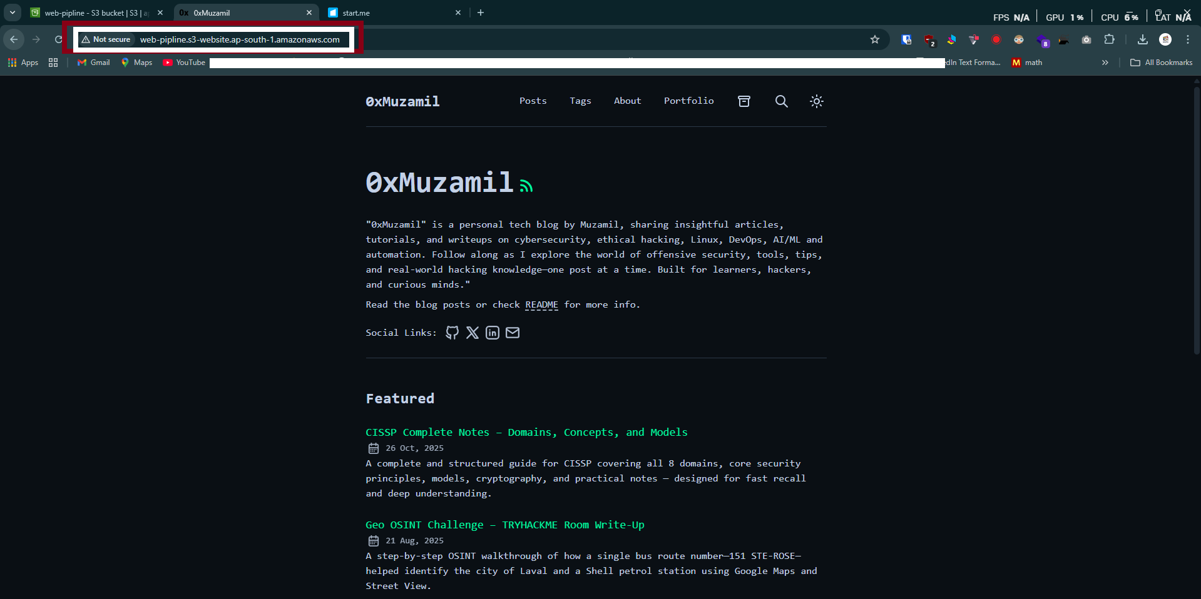Image resolution: width=1201 pixels, height=599 pixels.
Task: Bookmark this page with star icon
Action: click(x=875, y=39)
